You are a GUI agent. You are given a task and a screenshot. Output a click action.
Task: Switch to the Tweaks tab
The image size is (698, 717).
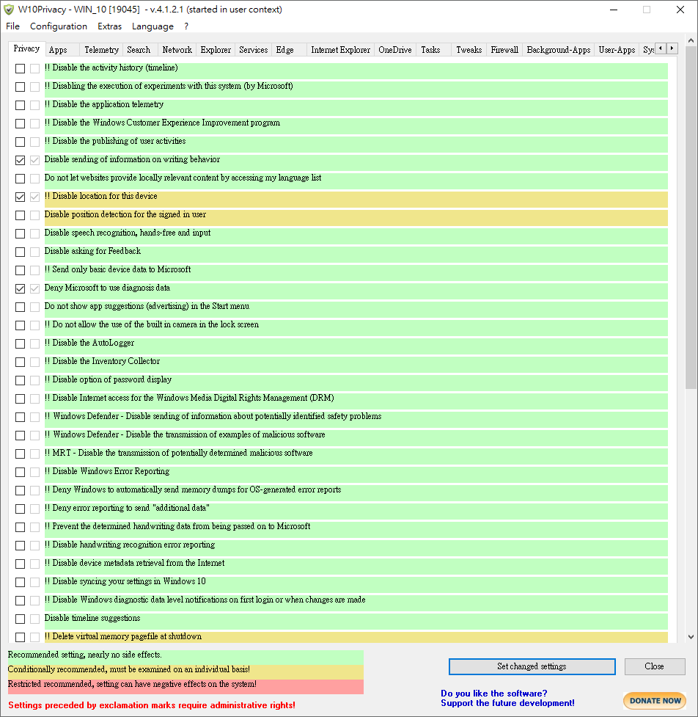pos(469,49)
